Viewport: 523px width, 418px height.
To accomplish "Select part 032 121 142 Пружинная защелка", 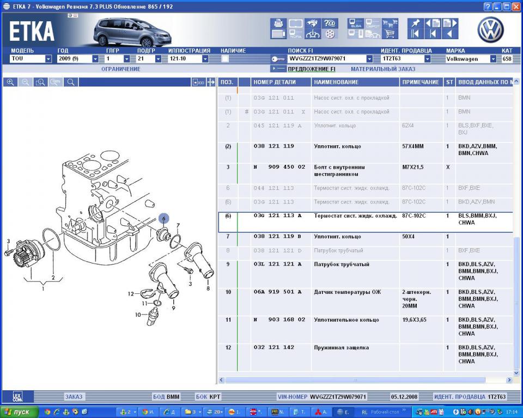I will coord(366,357).
